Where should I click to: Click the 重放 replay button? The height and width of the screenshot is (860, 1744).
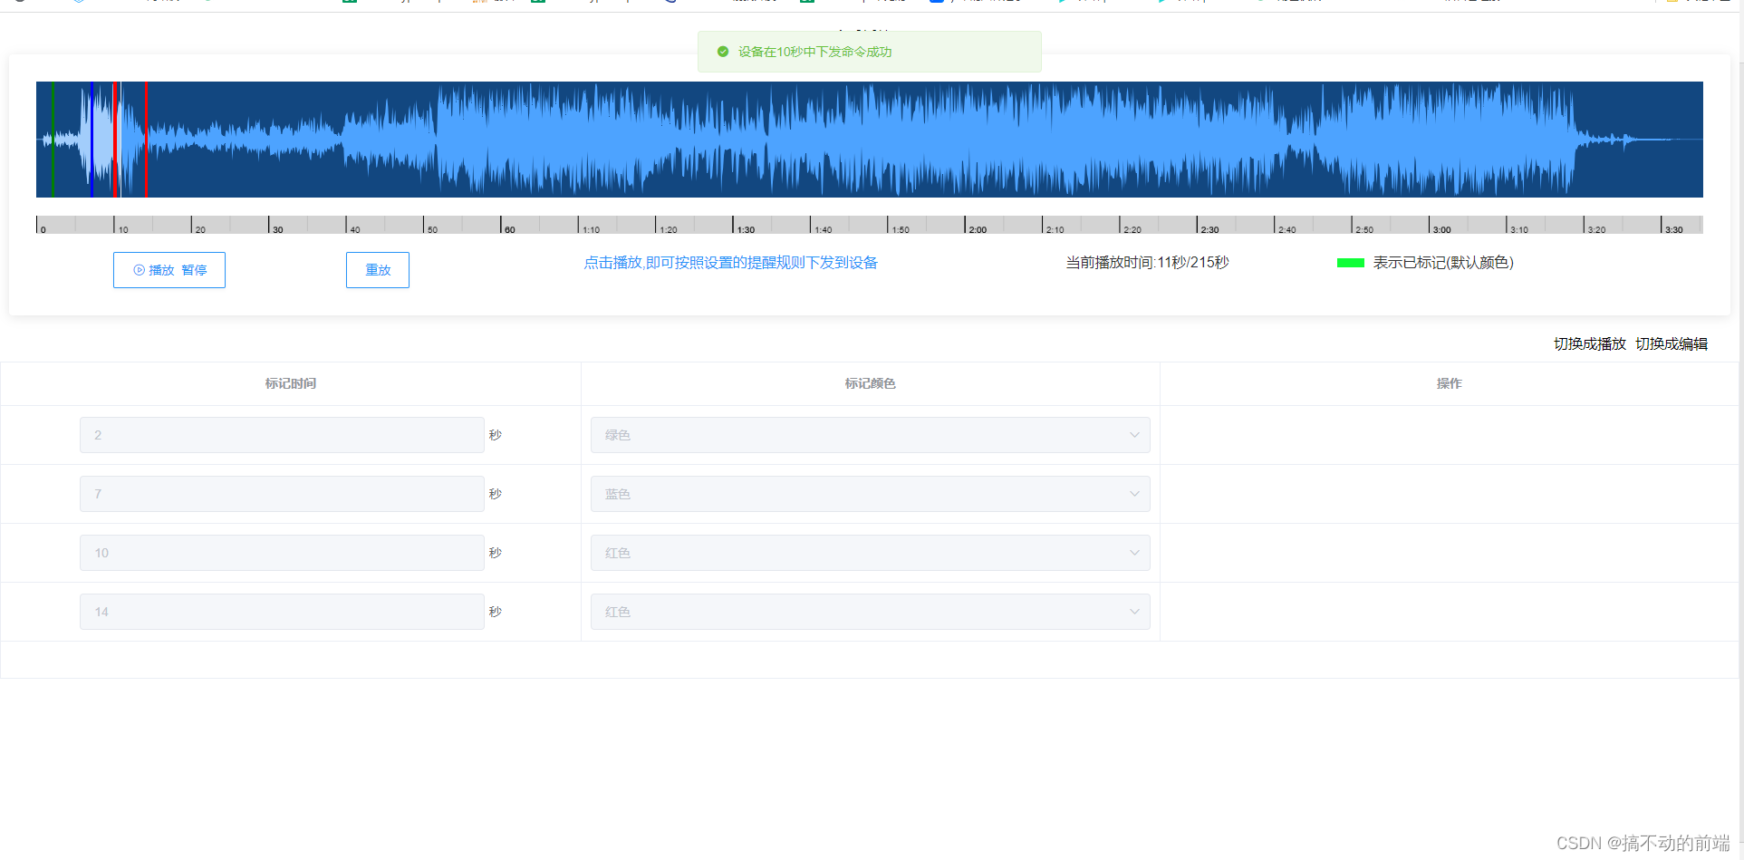point(378,270)
